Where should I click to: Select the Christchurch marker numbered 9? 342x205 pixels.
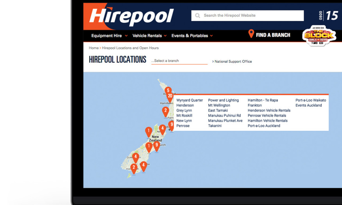tap(156, 146)
